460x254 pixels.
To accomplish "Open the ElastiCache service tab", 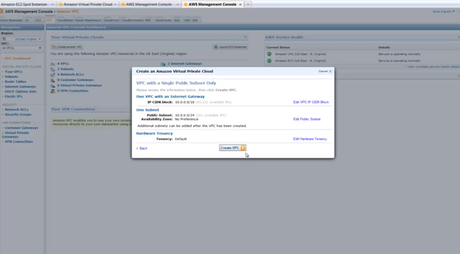I will [x=163, y=20].
